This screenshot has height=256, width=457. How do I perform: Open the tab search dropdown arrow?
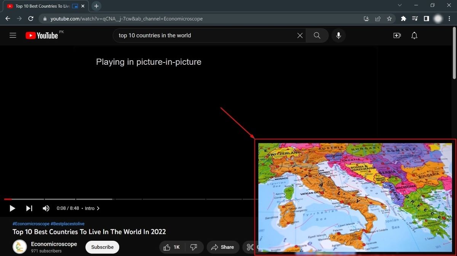tap(399, 6)
